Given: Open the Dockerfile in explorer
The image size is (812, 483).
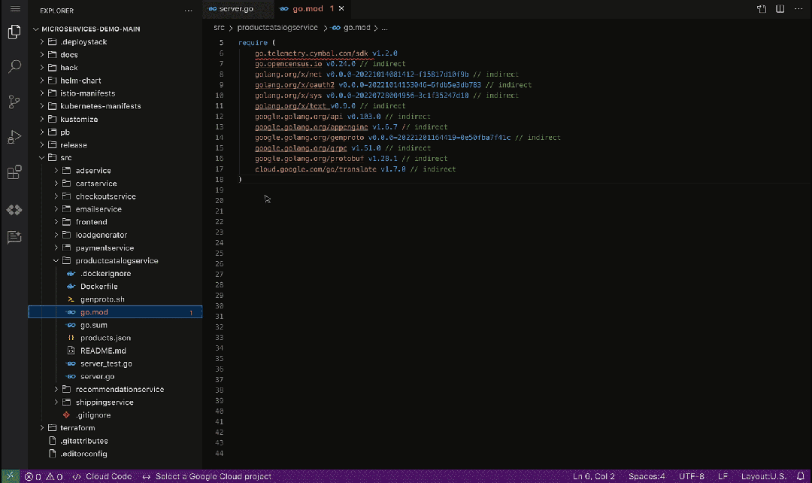Looking at the screenshot, I should [99, 287].
